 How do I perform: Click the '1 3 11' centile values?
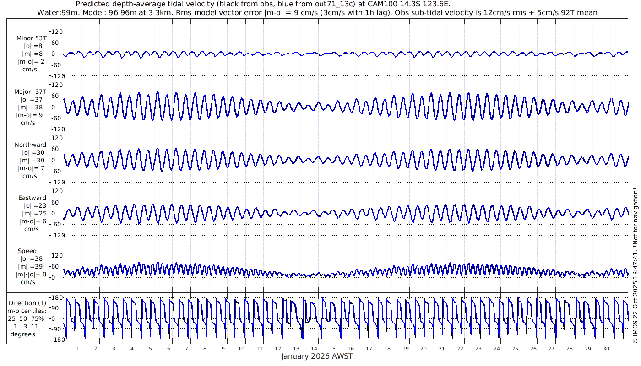(26, 326)
